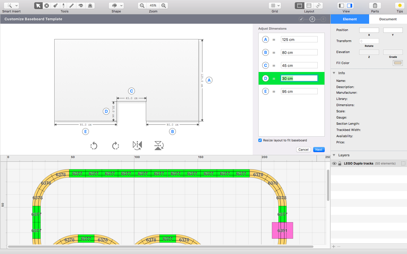
Task: Select the paintbrush tool
Action: click(x=55, y=6)
